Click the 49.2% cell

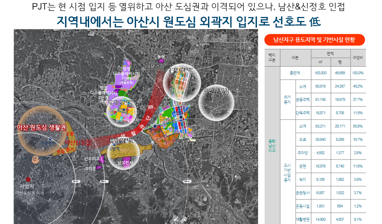[358, 86]
